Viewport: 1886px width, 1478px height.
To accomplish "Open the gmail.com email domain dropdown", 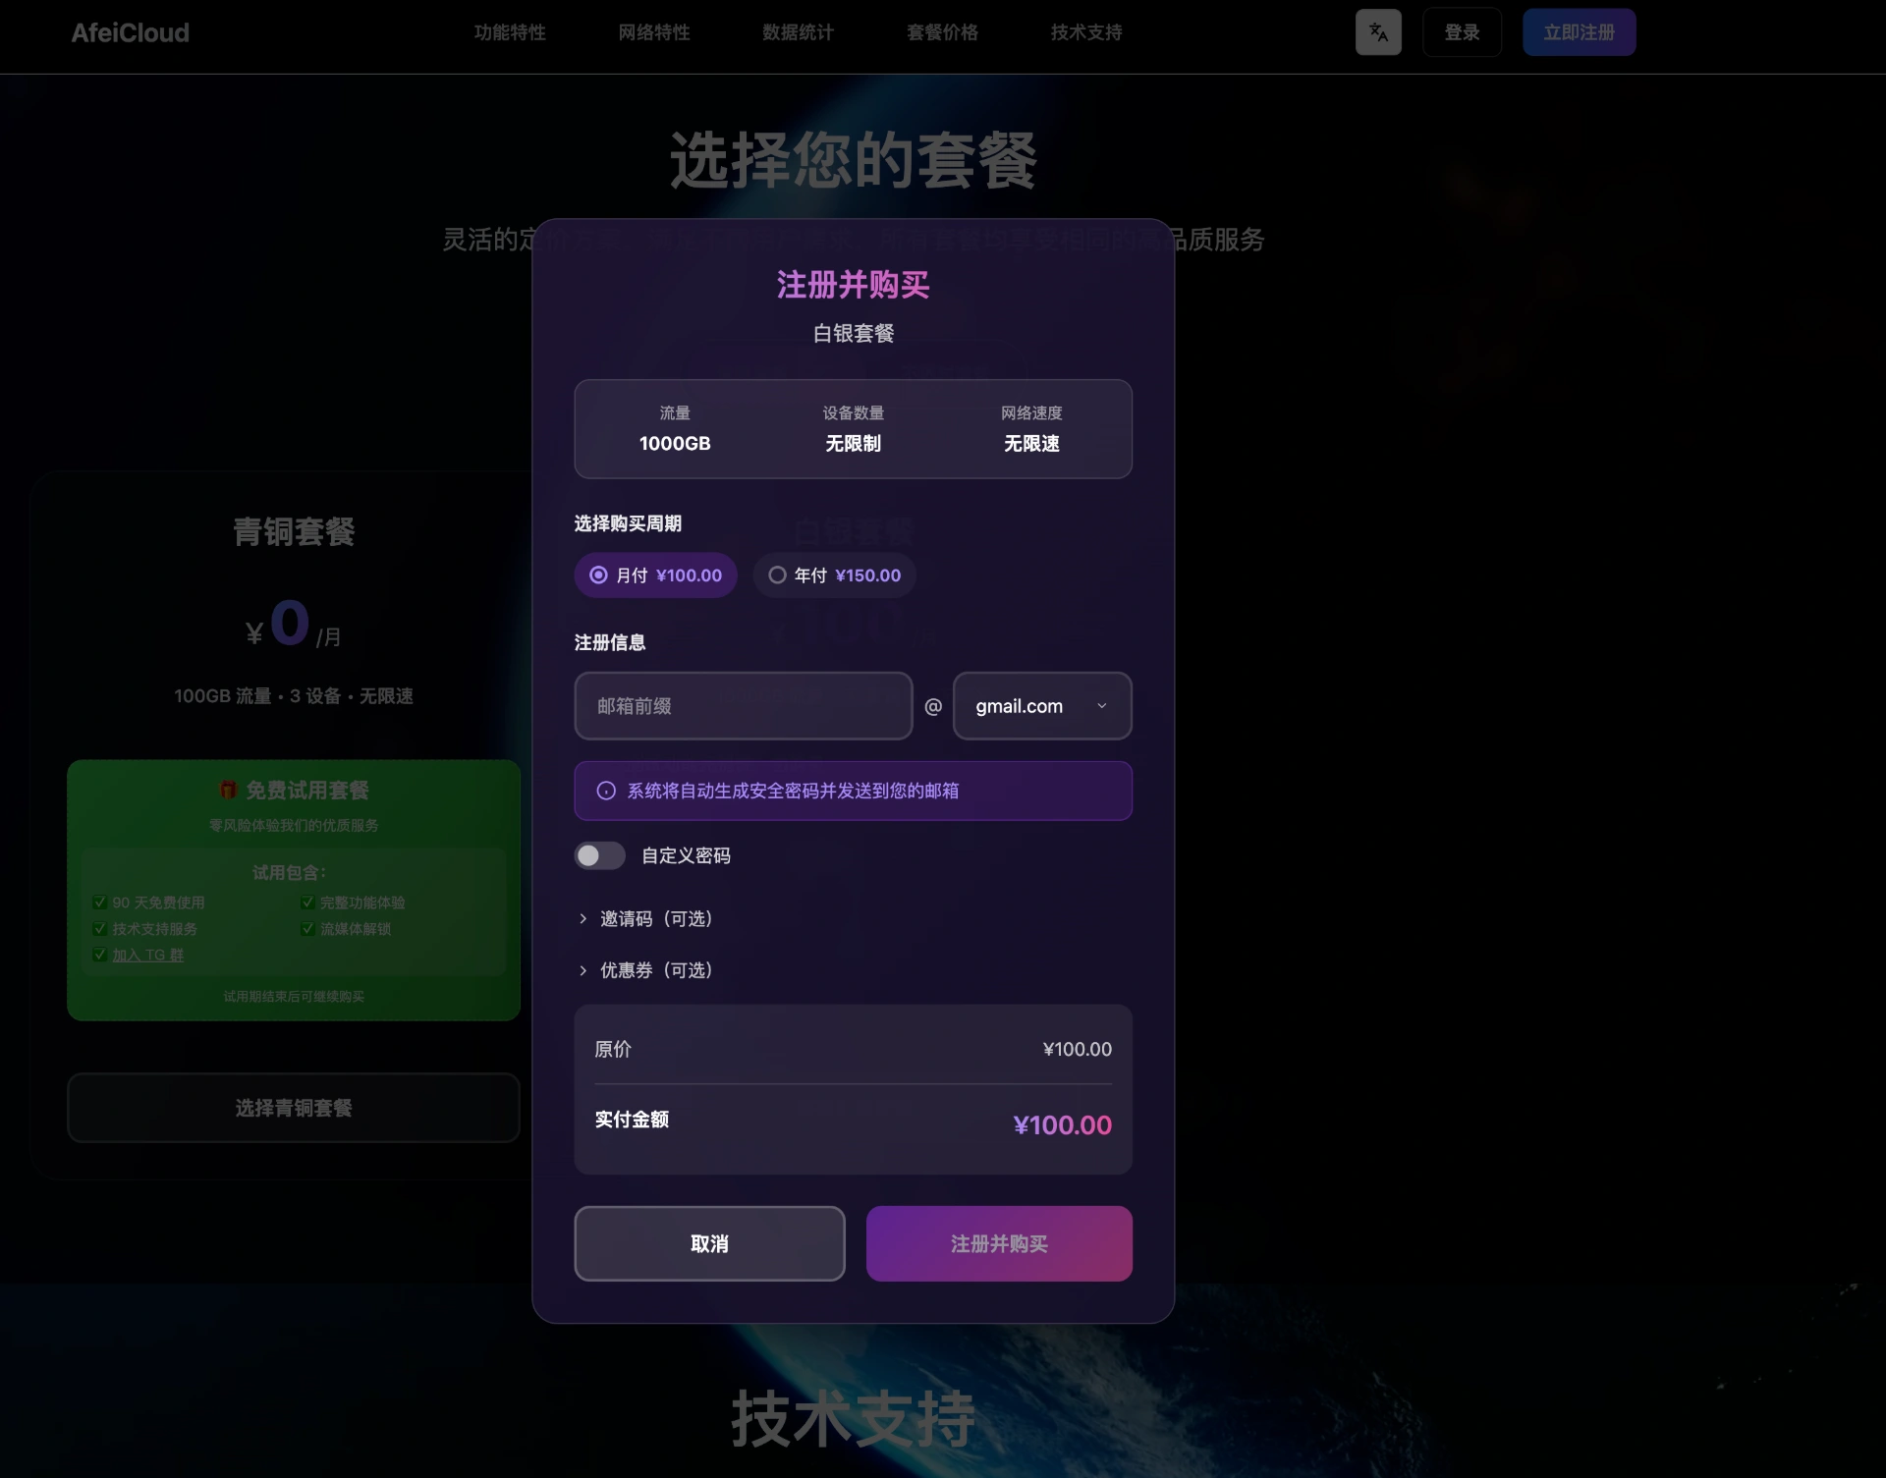I will tap(1041, 706).
